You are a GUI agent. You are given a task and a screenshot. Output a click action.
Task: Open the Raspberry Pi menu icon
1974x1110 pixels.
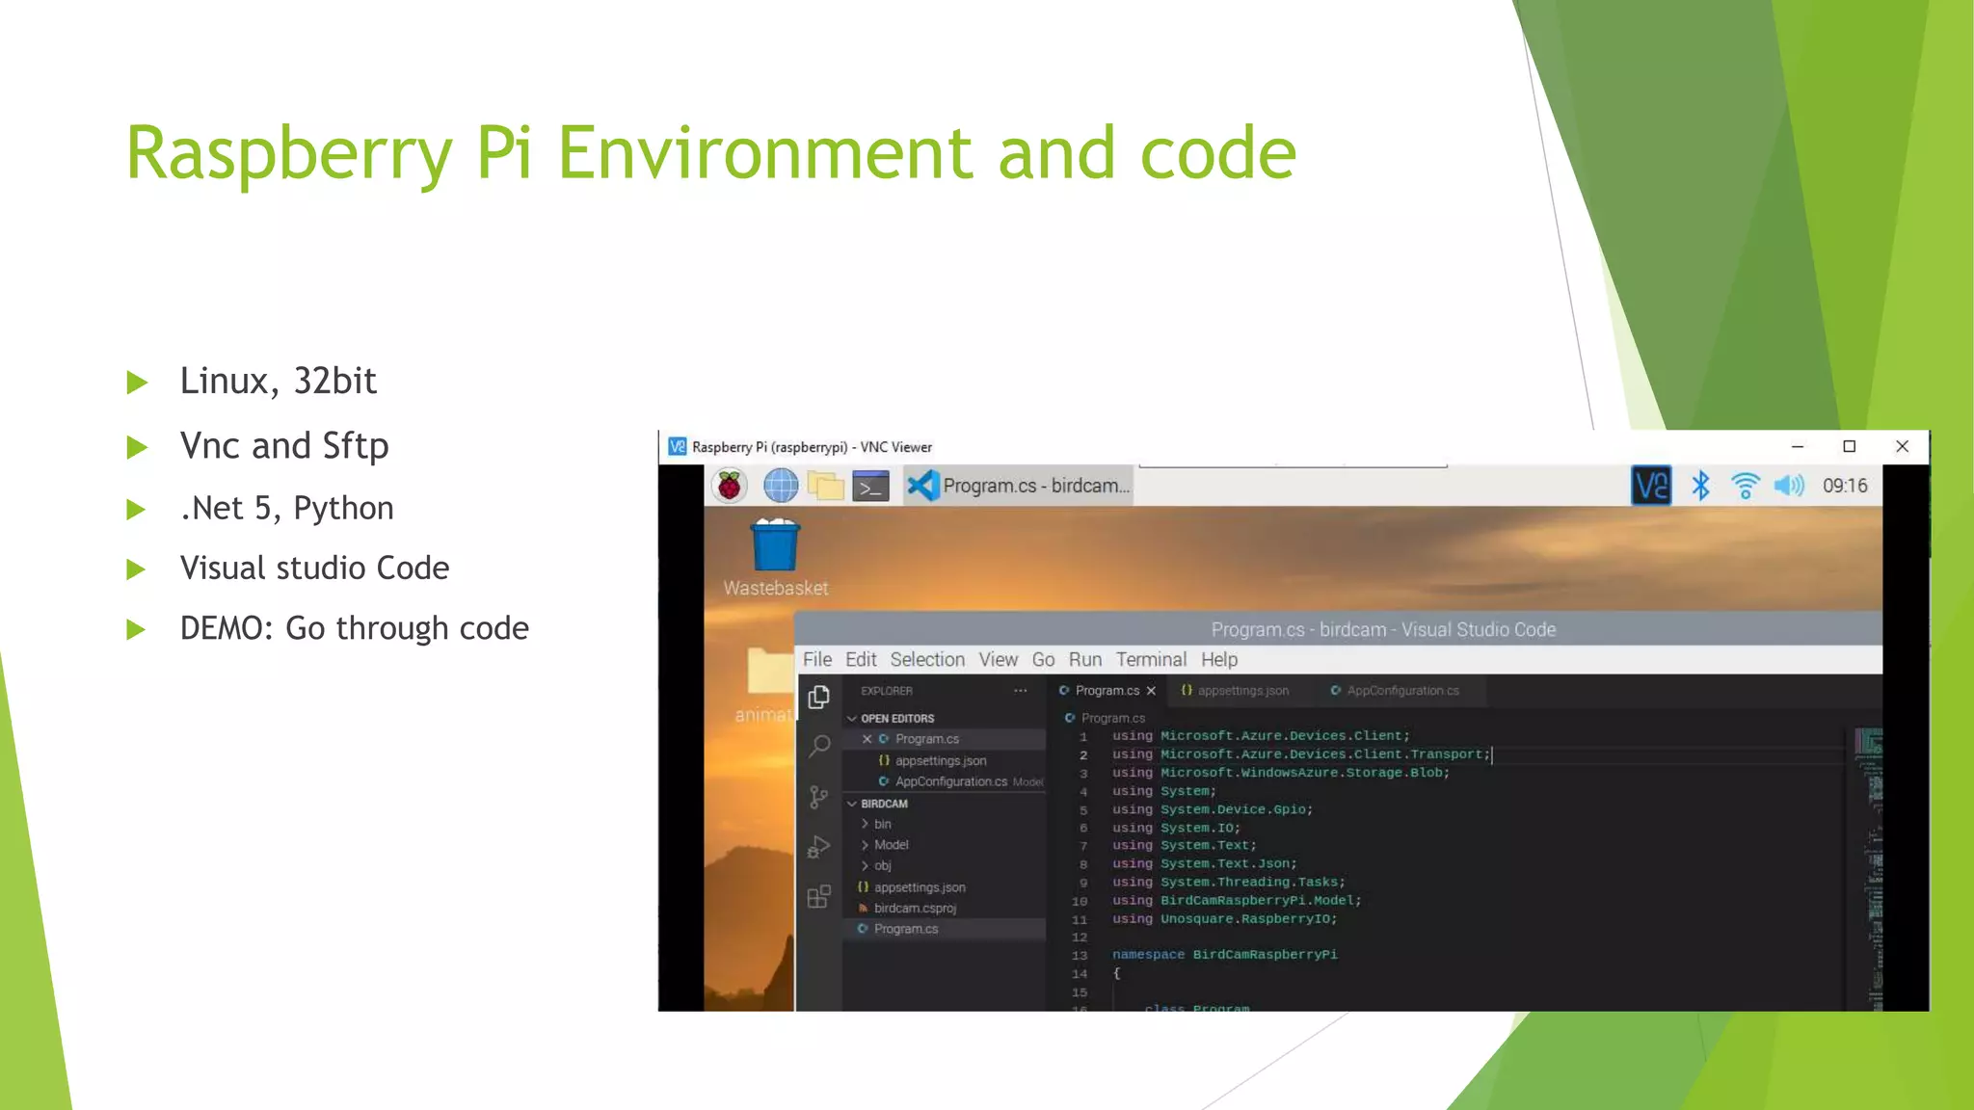coord(730,486)
